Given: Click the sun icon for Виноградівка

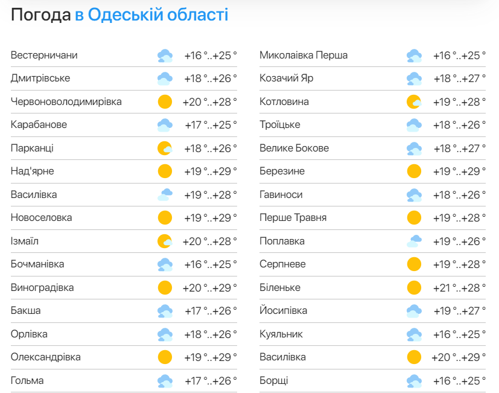Looking at the screenshot, I should [x=165, y=287].
